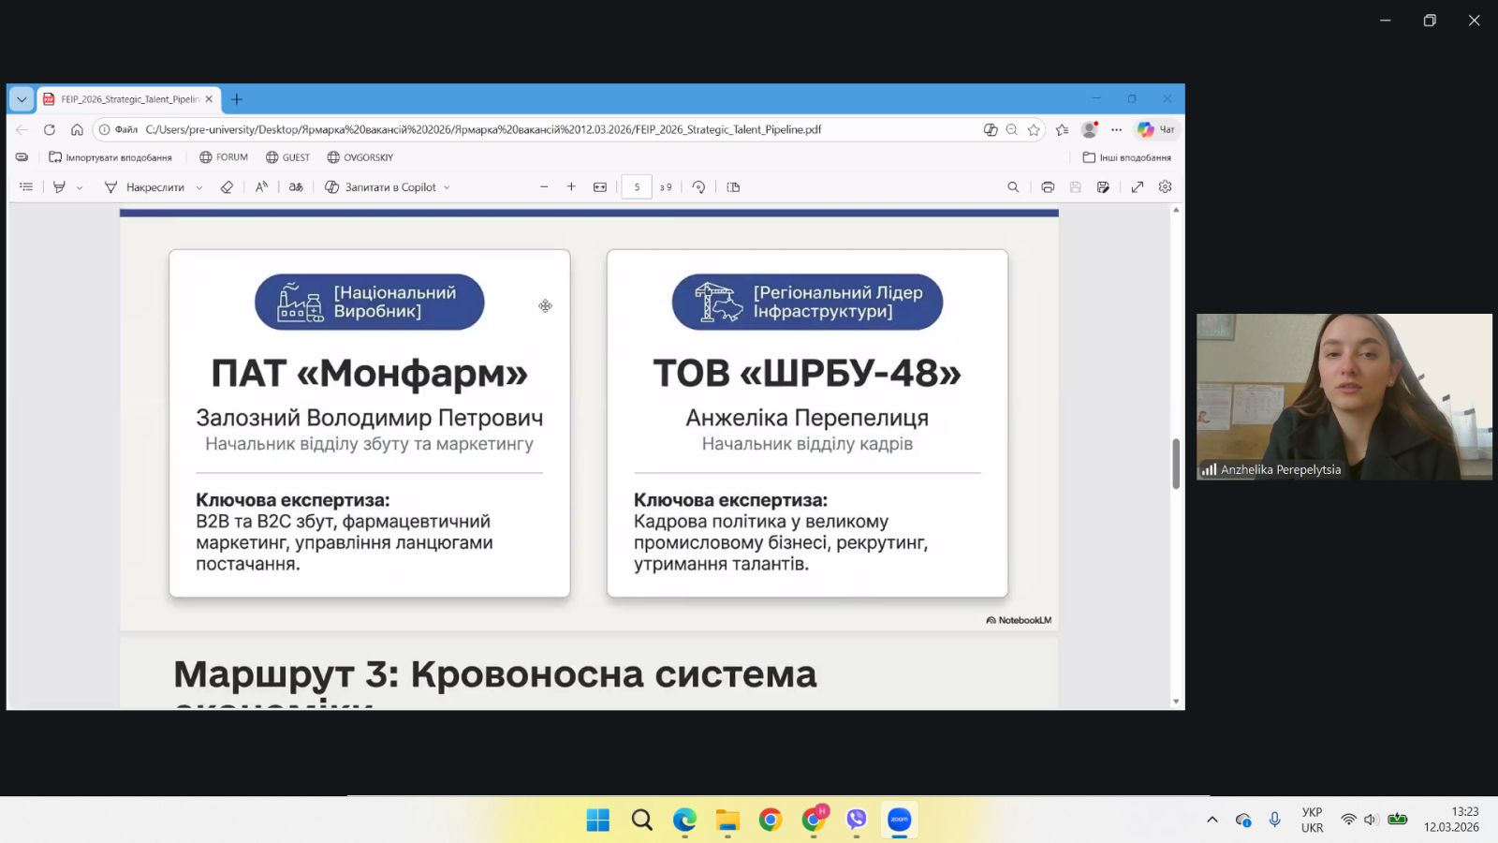Screen dimensions: 1498x843
Task: Open Zoom from the Windows taskbar
Action: click(x=899, y=821)
